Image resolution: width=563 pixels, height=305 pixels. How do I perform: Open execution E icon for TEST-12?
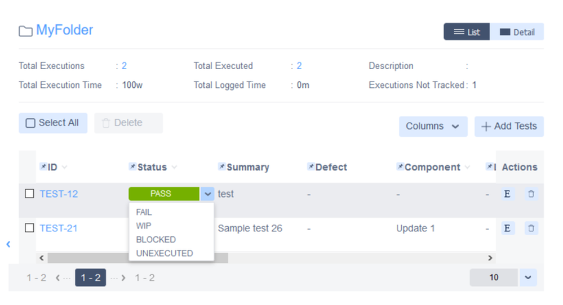507,194
